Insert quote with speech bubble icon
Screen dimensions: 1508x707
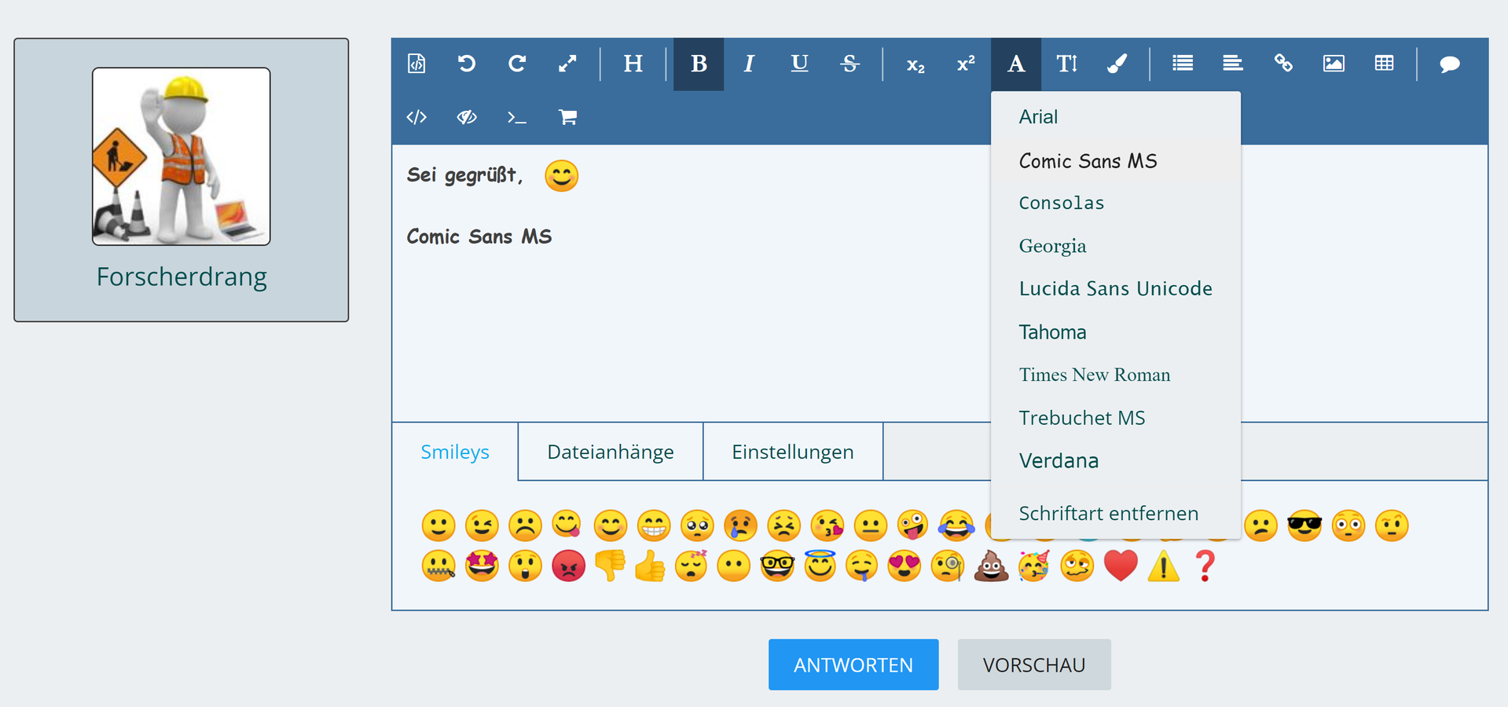[x=1449, y=64]
